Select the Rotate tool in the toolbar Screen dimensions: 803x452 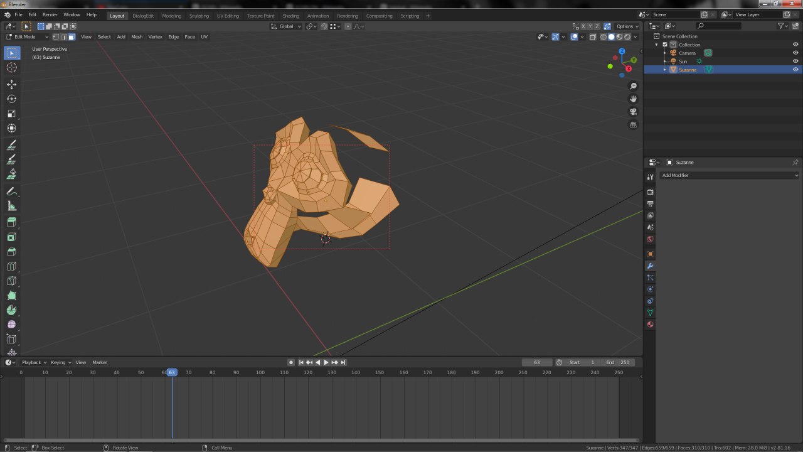(x=11, y=99)
